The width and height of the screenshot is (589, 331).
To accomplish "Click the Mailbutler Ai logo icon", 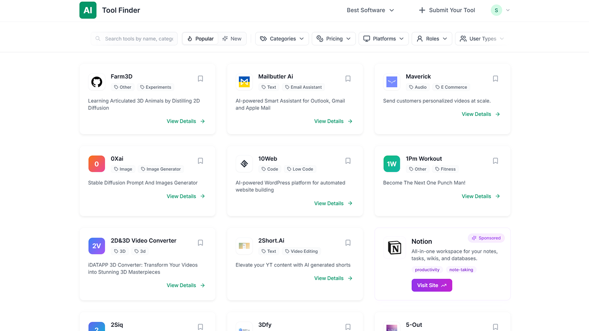I will tap(244, 82).
